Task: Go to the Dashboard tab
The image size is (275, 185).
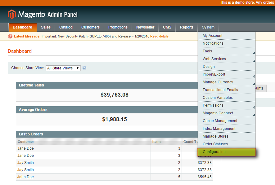Action: (22, 27)
